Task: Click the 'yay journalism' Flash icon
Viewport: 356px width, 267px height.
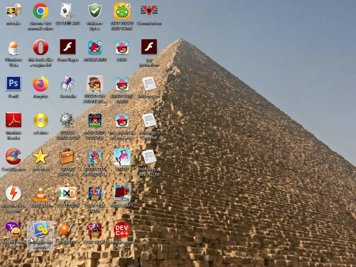Action: pyautogui.click(x=149, y=47)
